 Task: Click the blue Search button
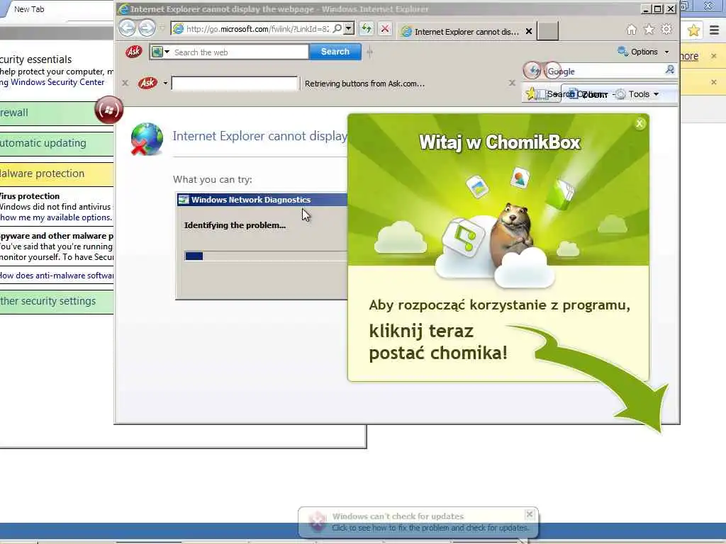pos(335,52)
